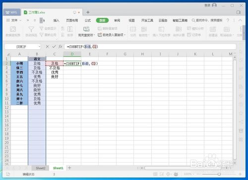Click cell C4 containing 优秀

click(x=55, y=72)
